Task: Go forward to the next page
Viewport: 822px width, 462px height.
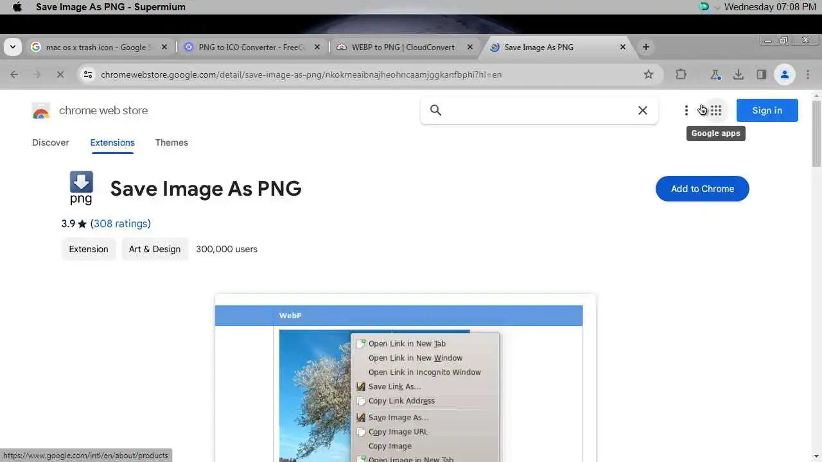Action: pos(37,74)
